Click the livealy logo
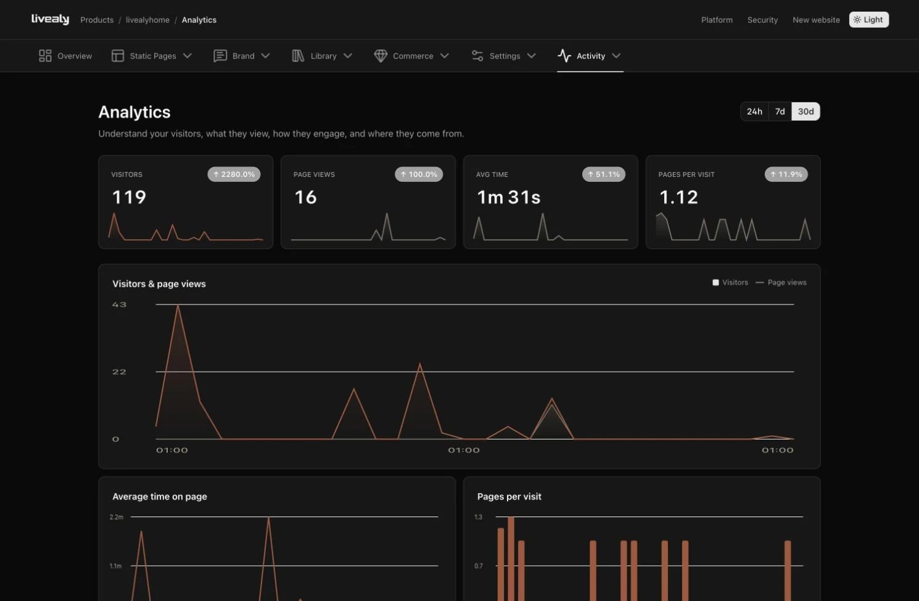The width and height of the screenshot is (919, 601). pos(50,19)
